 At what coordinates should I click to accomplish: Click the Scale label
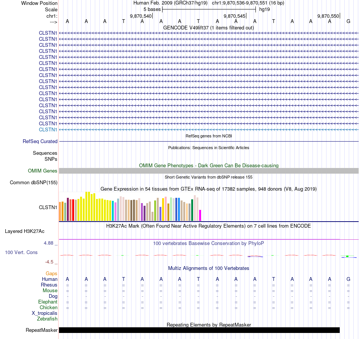(51, 9)
